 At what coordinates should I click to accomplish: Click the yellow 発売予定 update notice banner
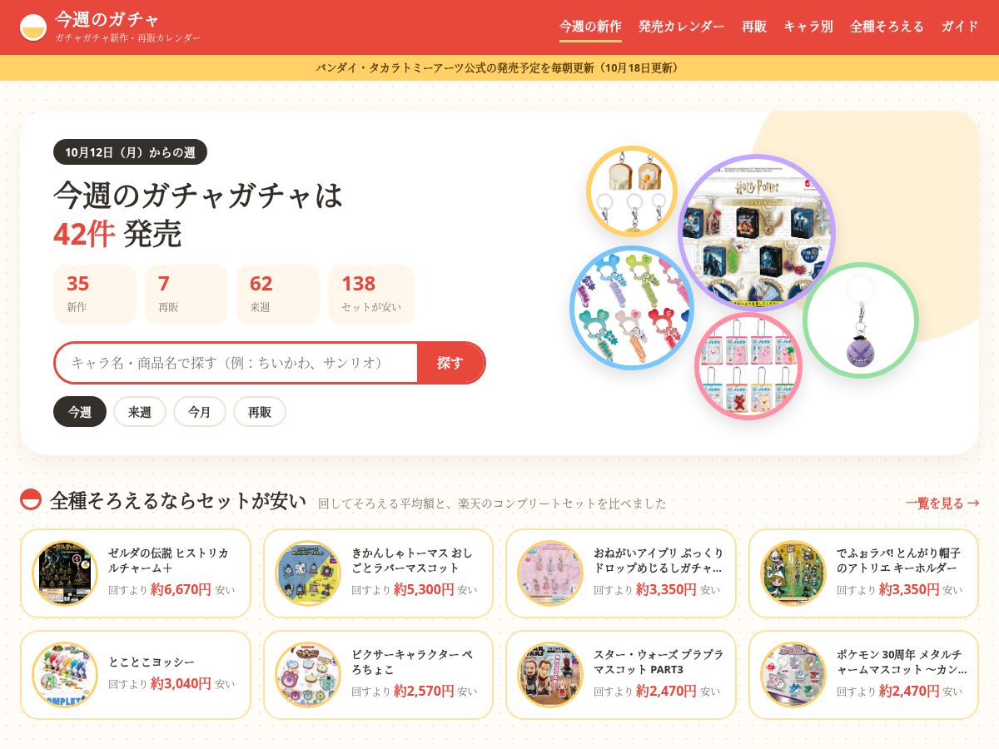tap(499, 67)
